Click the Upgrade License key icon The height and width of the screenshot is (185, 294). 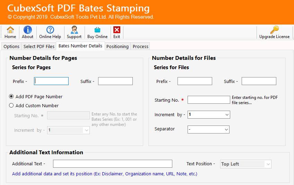274,30
